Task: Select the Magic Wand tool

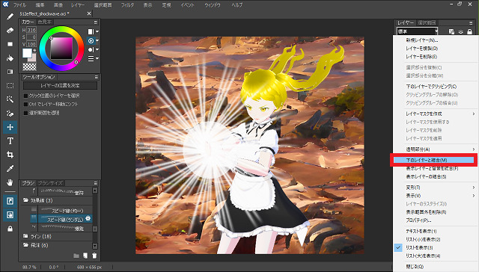Action: tap(10, 99)
